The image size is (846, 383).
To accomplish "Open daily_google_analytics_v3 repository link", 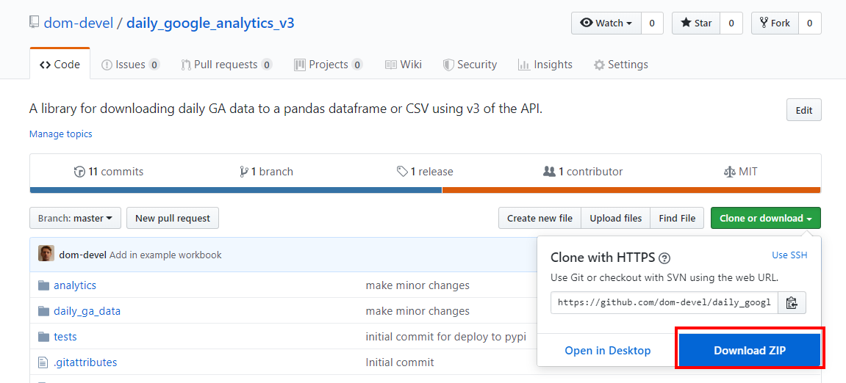I will [210, 23].
